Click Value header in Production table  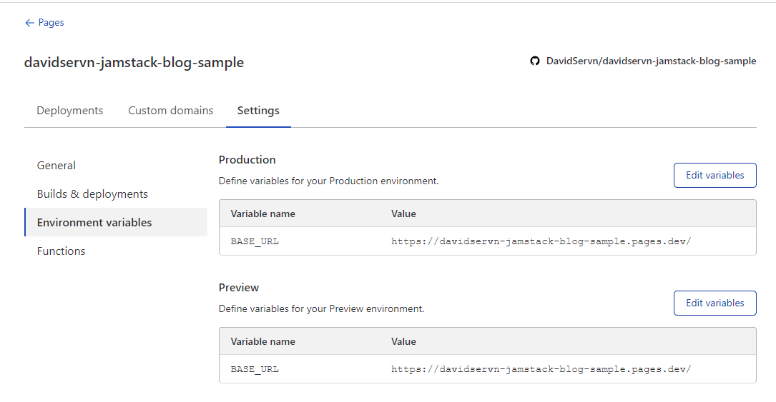403,213
